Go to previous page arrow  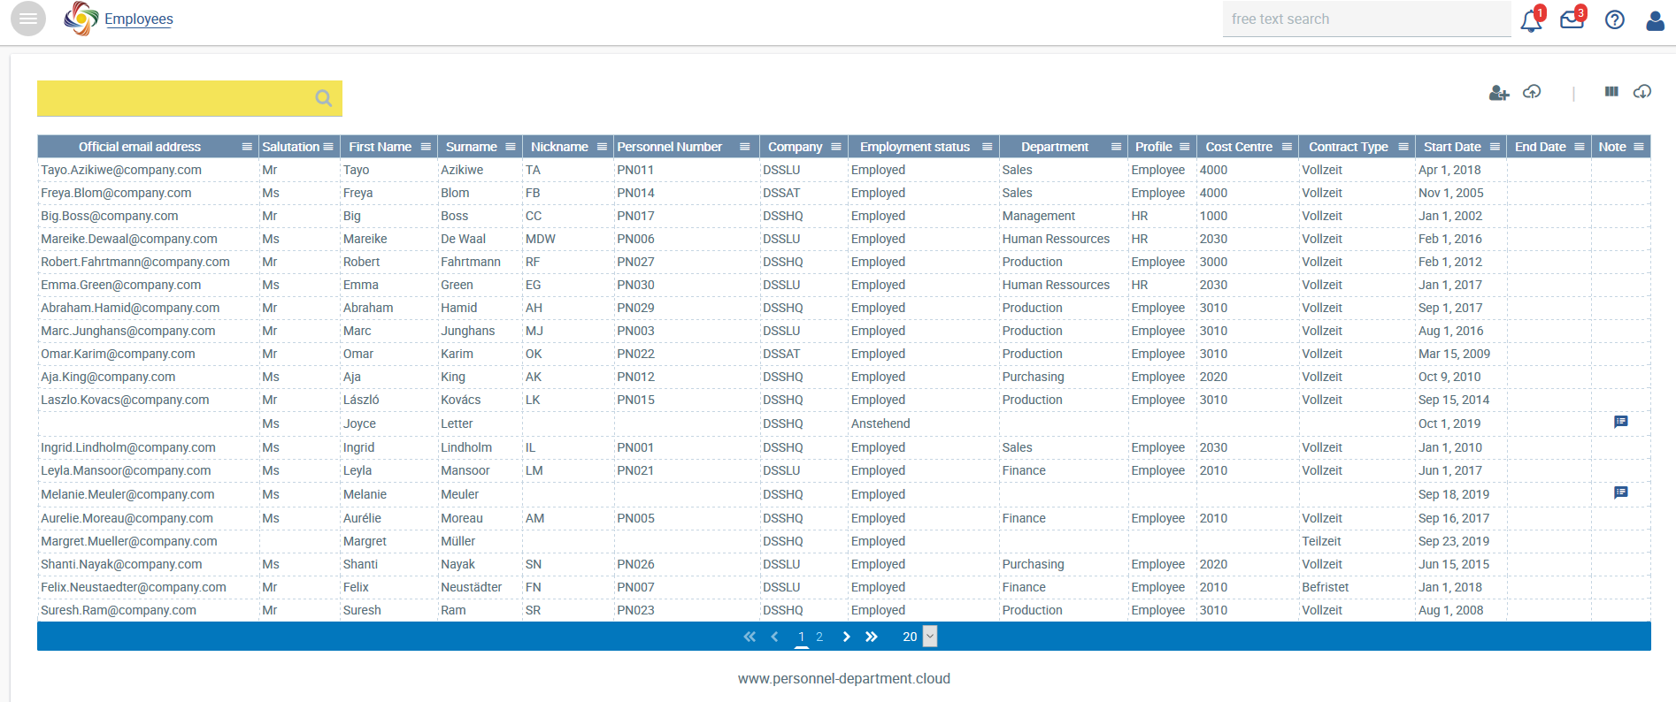775,637
